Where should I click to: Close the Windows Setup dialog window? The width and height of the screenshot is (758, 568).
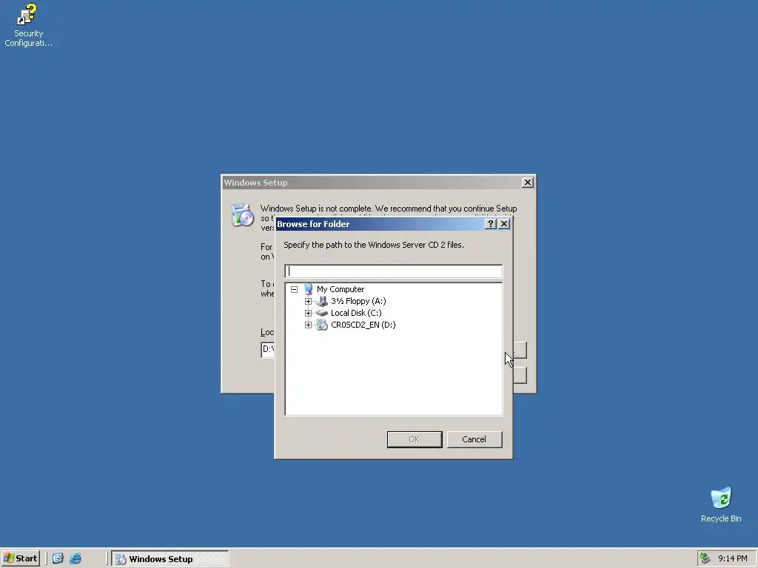click(x=527, y=183)
